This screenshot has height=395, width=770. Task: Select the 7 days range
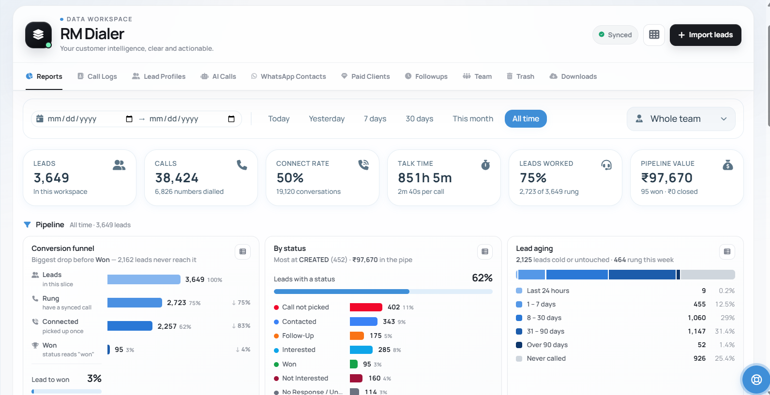coord(375,119)
